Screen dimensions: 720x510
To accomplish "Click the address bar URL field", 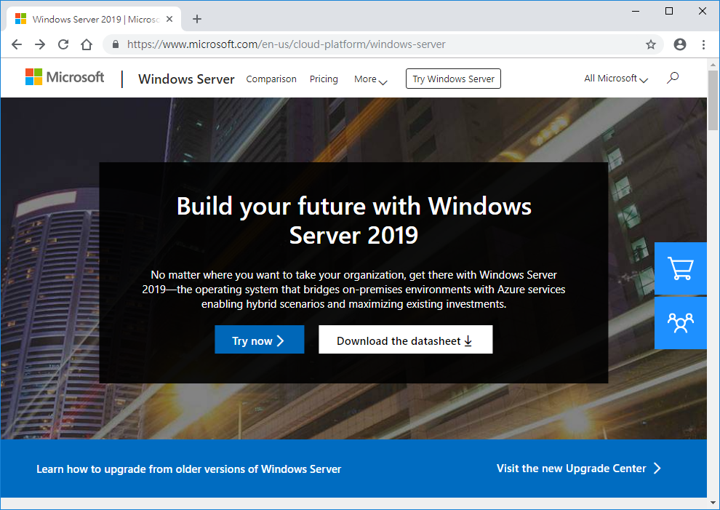I will pyautogui.click(x=383, y=44).
